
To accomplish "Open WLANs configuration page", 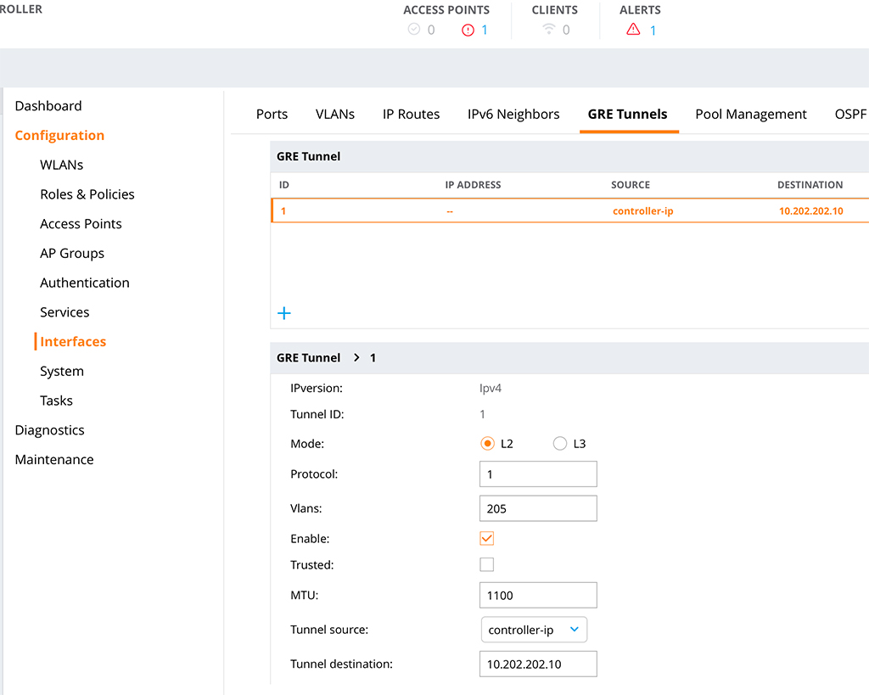I will (61, 165).
